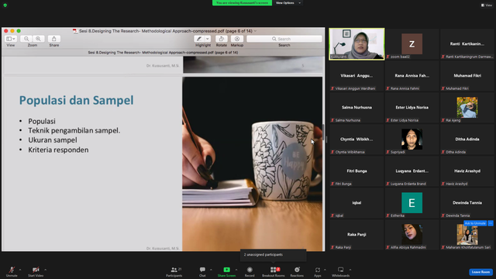This screenshot has width=496, height=279.
Task: Select Ranti Kartikaningrum participant tile
Action: [467, 44]
